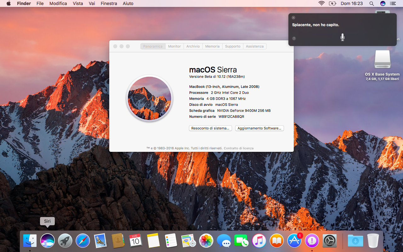Open the Contratto di licenza link

pyautogui.click(x=239, y=148)
